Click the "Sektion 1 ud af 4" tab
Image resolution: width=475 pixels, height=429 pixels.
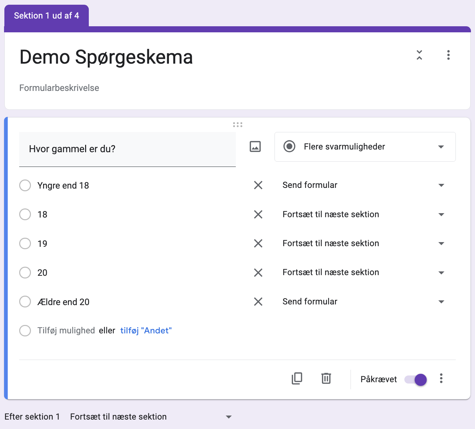(x=46, y=16)
